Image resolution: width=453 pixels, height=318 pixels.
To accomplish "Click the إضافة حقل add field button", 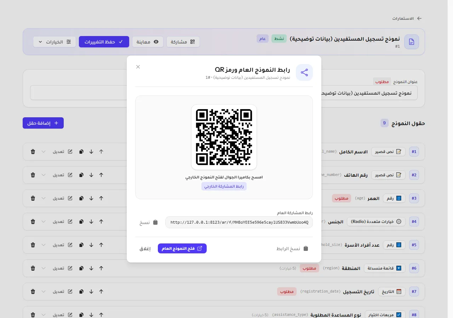I will (43, 123).
